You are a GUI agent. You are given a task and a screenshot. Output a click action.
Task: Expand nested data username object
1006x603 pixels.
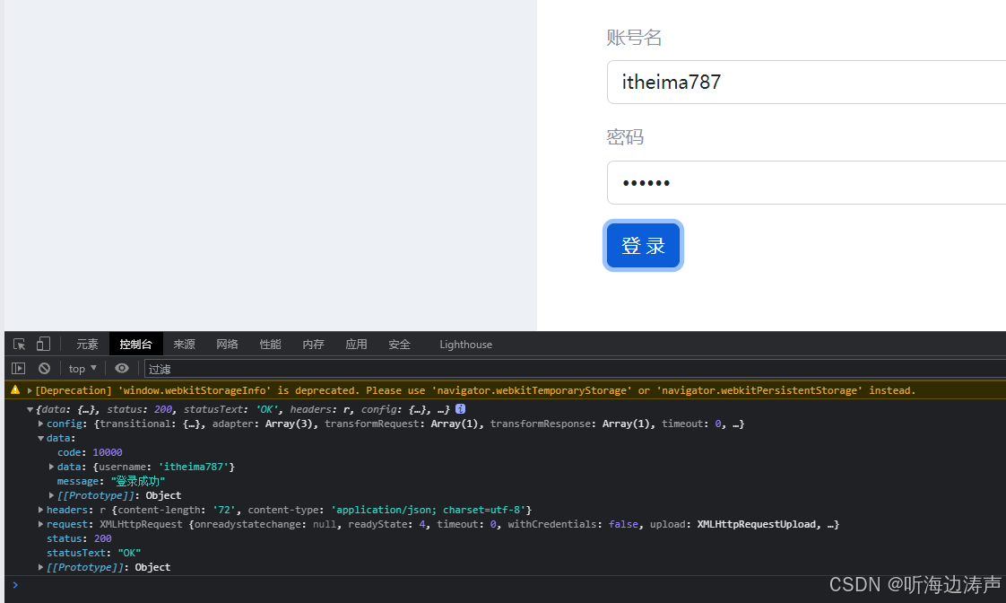click(x=51, y=467)
